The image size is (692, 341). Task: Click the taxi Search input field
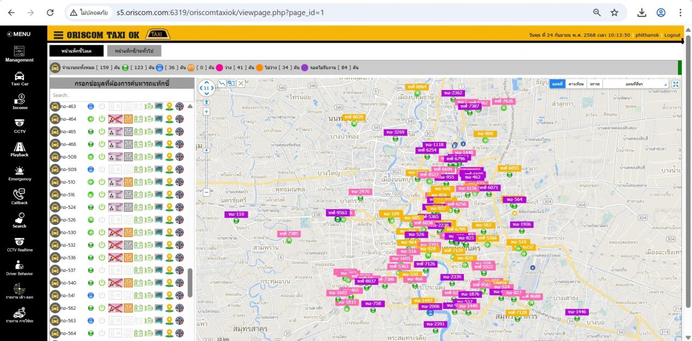(x=122, y=95)
